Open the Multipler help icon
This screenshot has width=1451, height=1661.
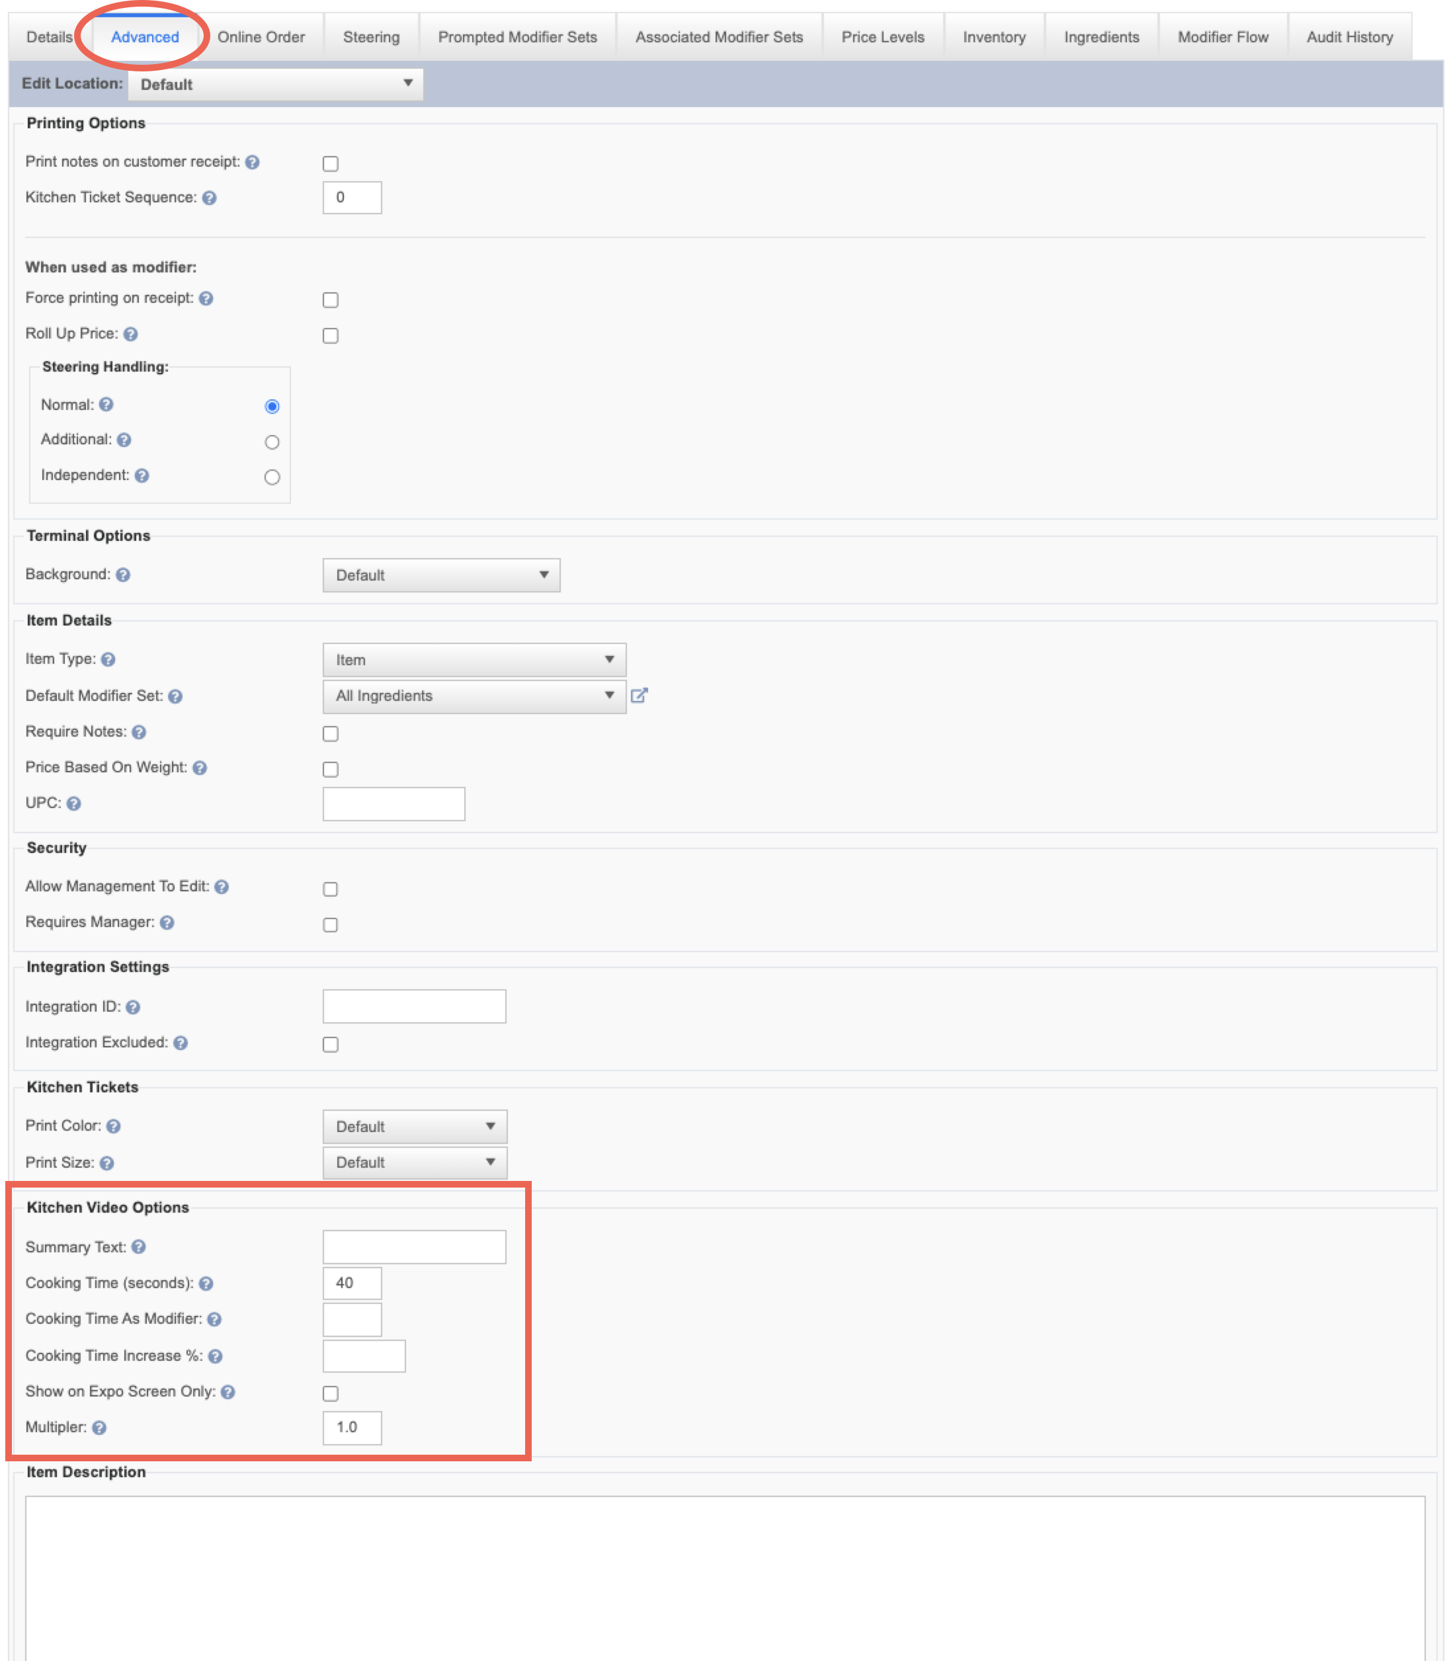click(100, 1427)
